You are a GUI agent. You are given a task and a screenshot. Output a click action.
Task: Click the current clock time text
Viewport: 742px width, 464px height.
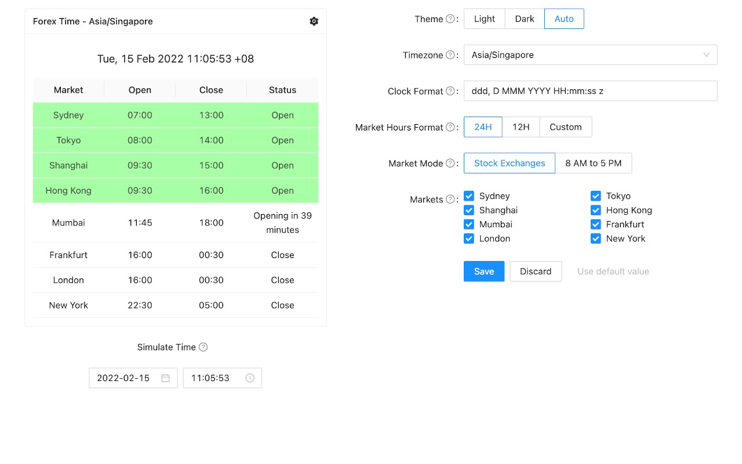(x=176, y=59)
